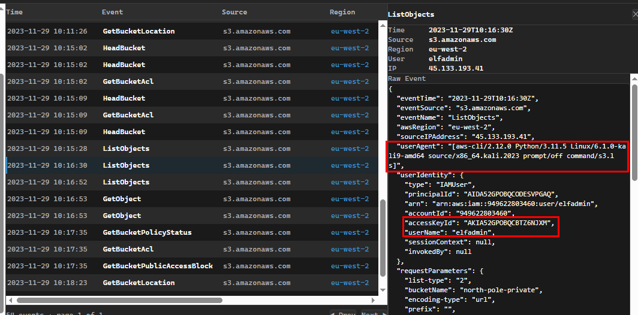
Task: Click the "encoding-type": "url" line
Action: (x=450, y=299)
